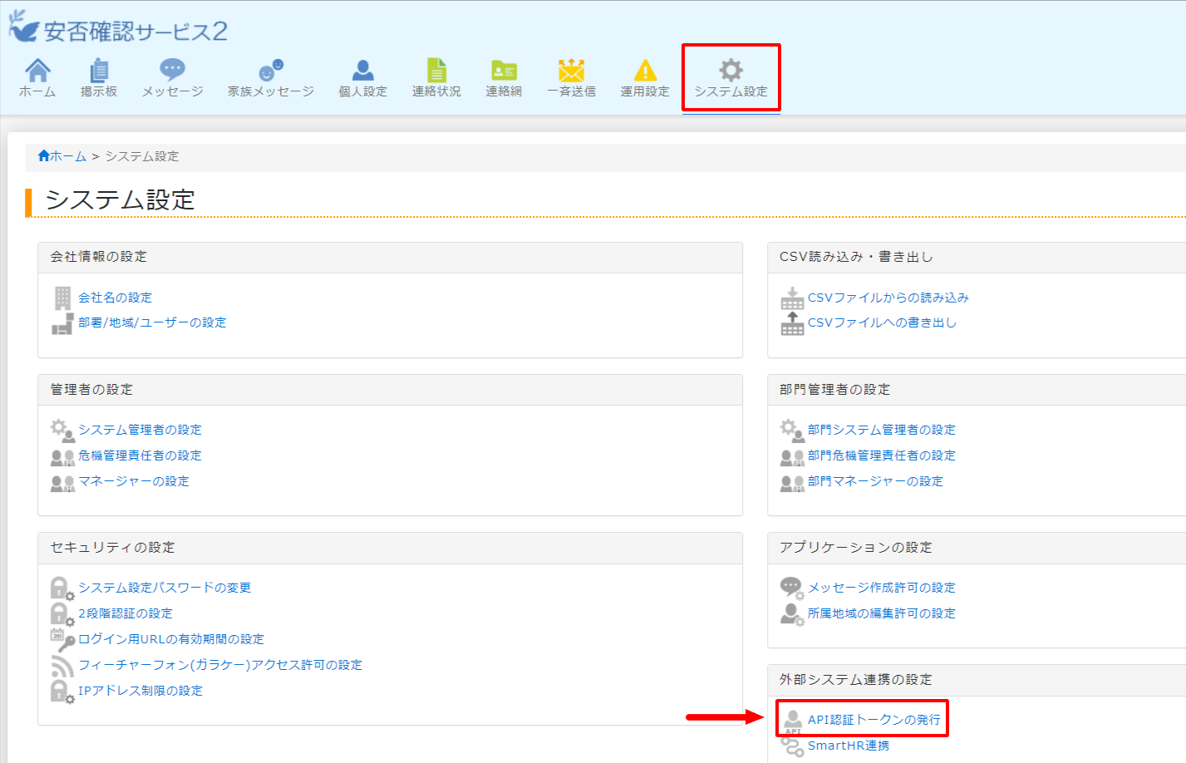This screenshot has width=1186, height=763.
Task: Click lock icon beside IPアドレス制限の設定
Action: click(63, 692)
